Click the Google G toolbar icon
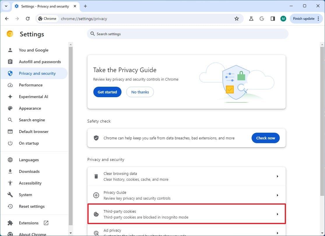This screenshot has height=236, width=325. 262,19
